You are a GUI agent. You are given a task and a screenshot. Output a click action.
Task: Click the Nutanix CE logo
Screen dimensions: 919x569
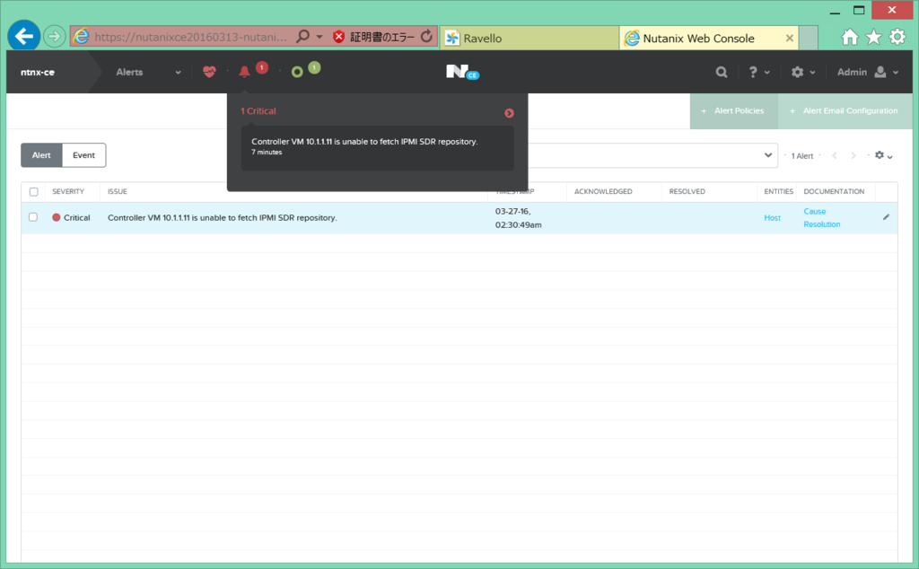pos(462,72)
